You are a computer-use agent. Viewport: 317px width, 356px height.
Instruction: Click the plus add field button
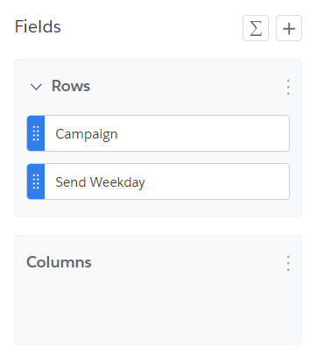click(289, 28)
